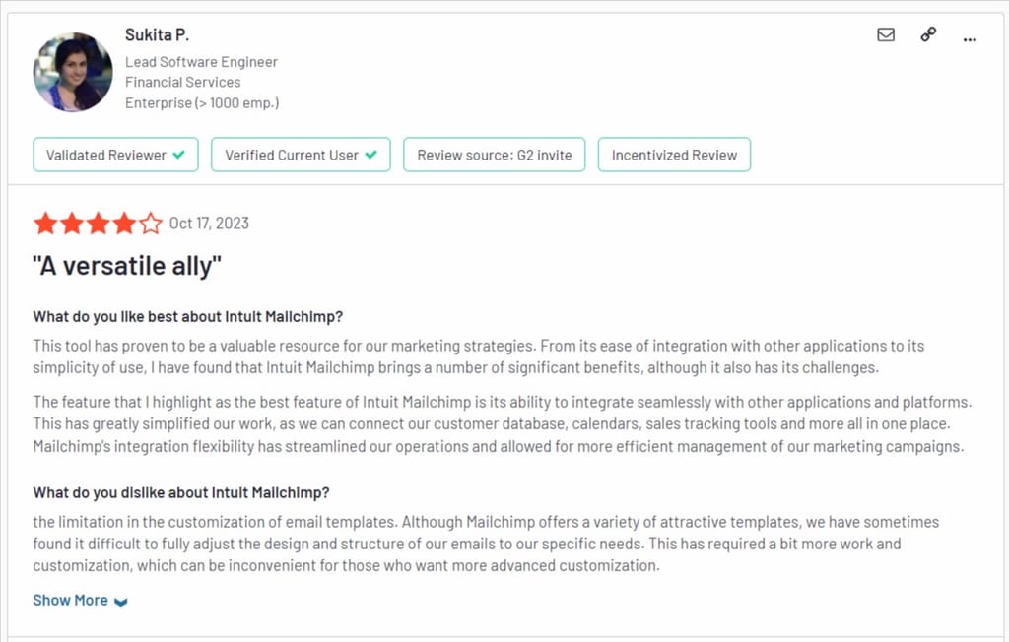This screenshot has height=642, width=1009.
Task: Click "Lead Software Engineer" text
Action: point(201,62)
